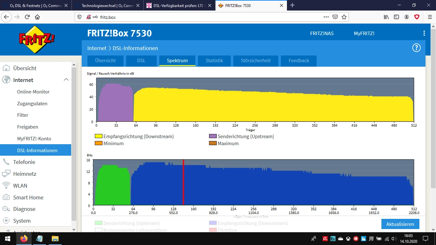
Task: Open the FRITZ!Box help question mark
Action: (417, 48)
